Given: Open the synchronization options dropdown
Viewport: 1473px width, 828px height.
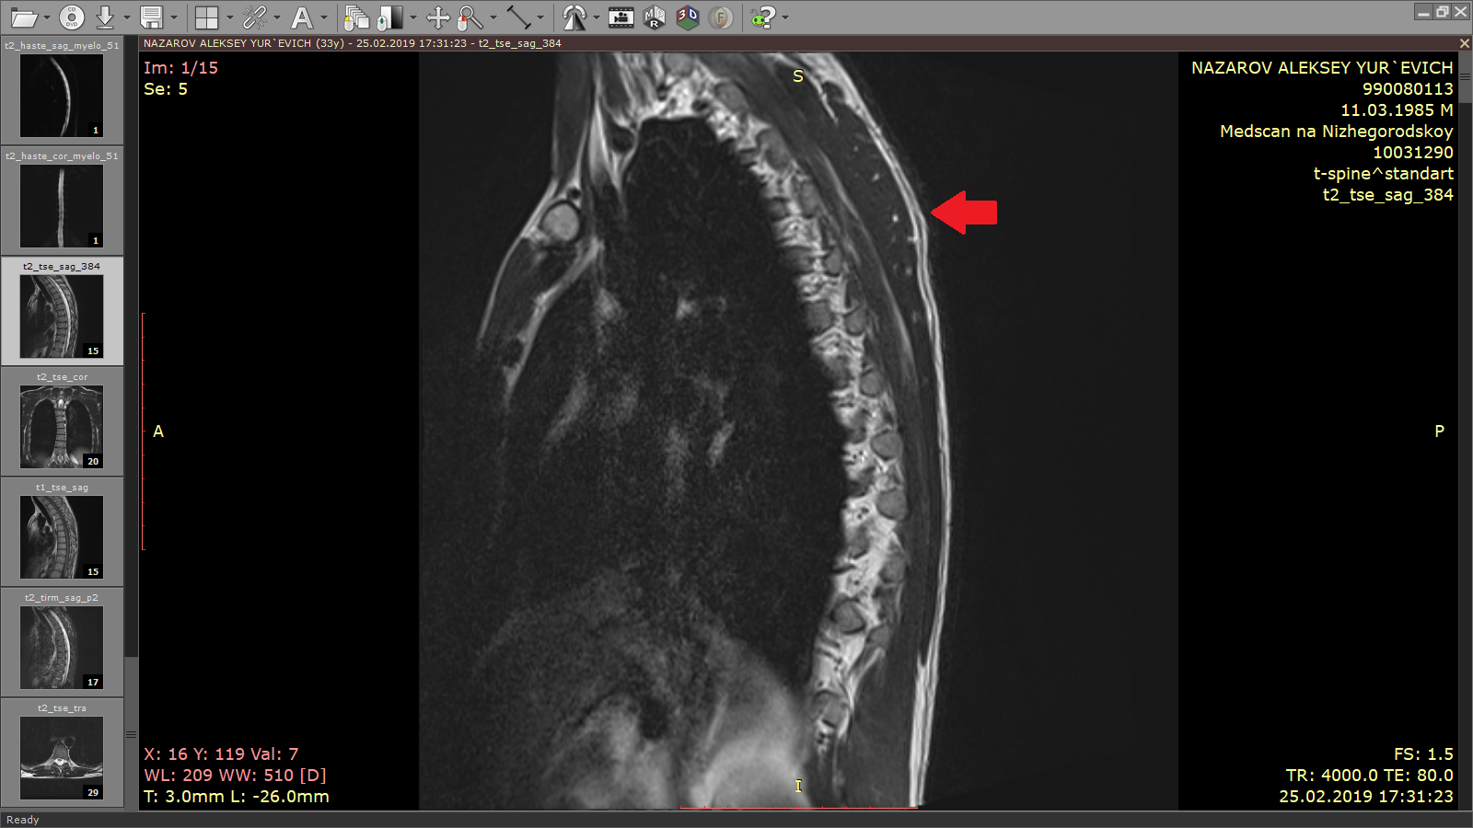Looking at the screenshot, I should click(277, 17).
